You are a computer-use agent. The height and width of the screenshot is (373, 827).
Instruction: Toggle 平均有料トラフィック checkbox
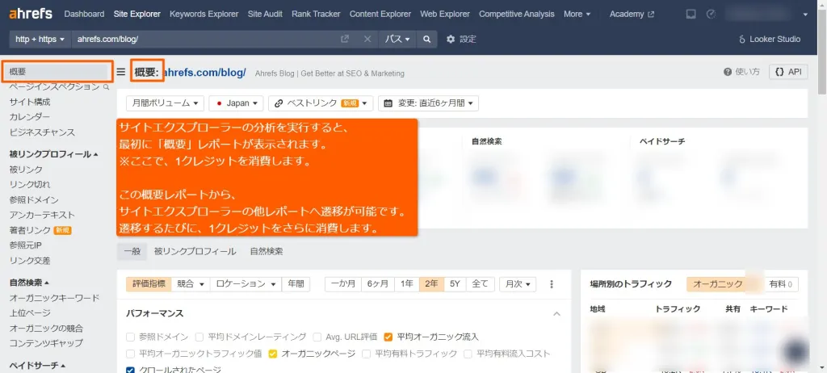[367, 354]
